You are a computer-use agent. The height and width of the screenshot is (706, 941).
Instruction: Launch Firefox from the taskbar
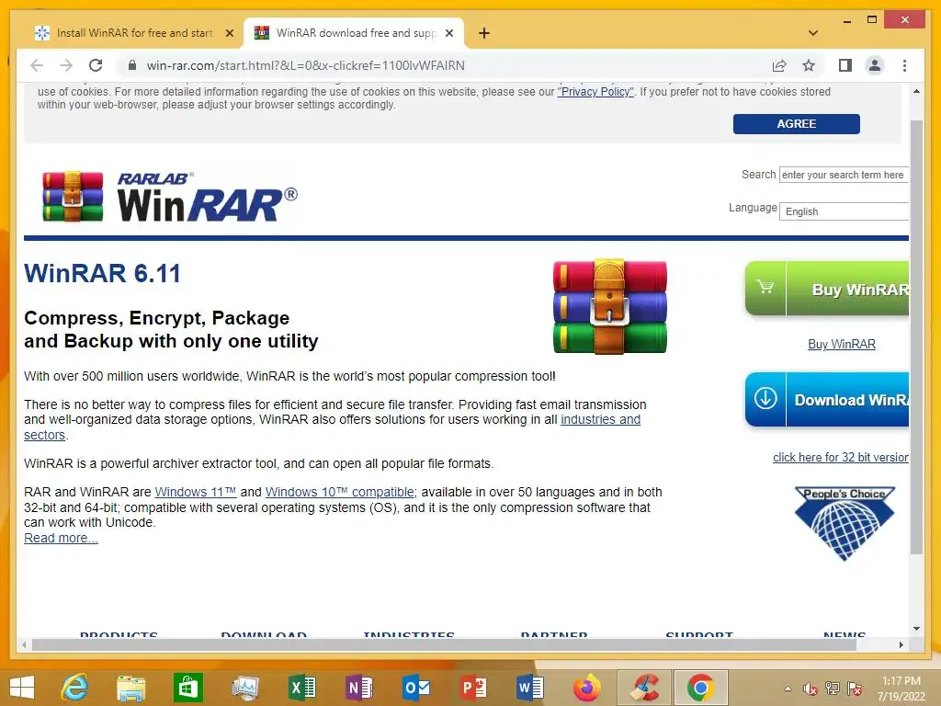click(587, 688)
